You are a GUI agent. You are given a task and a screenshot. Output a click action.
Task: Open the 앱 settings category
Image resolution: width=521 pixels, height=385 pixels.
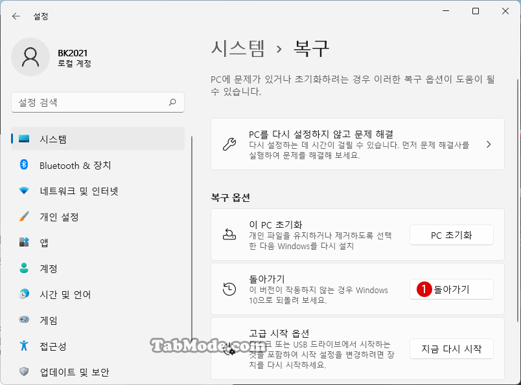pos(98,243)
